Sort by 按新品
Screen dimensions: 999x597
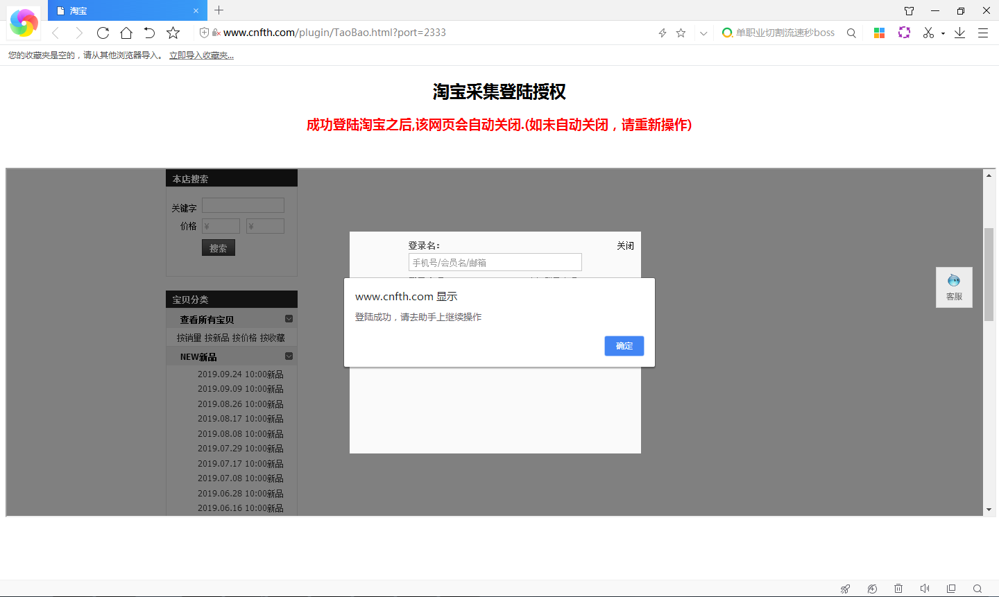point(216,338)
